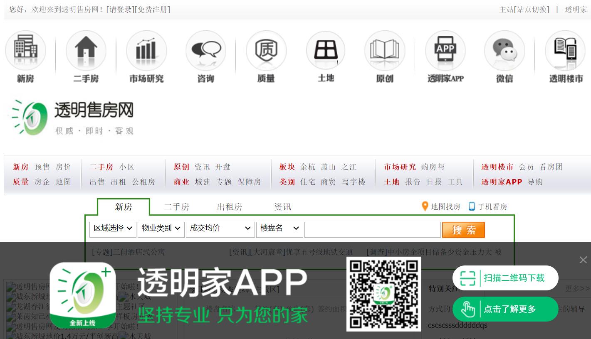Open 房企 in navigation menu
591x339 pixels.
point(42,182)
